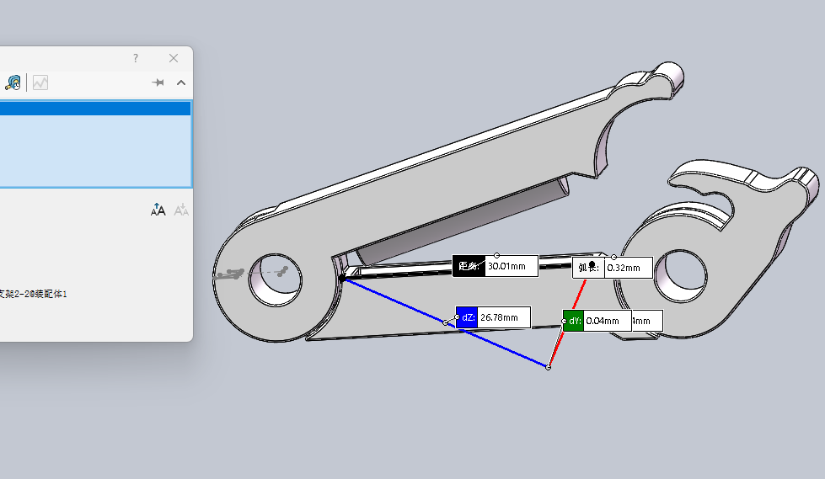
Task: Click the empty area of the selection box
Action: 95,151
